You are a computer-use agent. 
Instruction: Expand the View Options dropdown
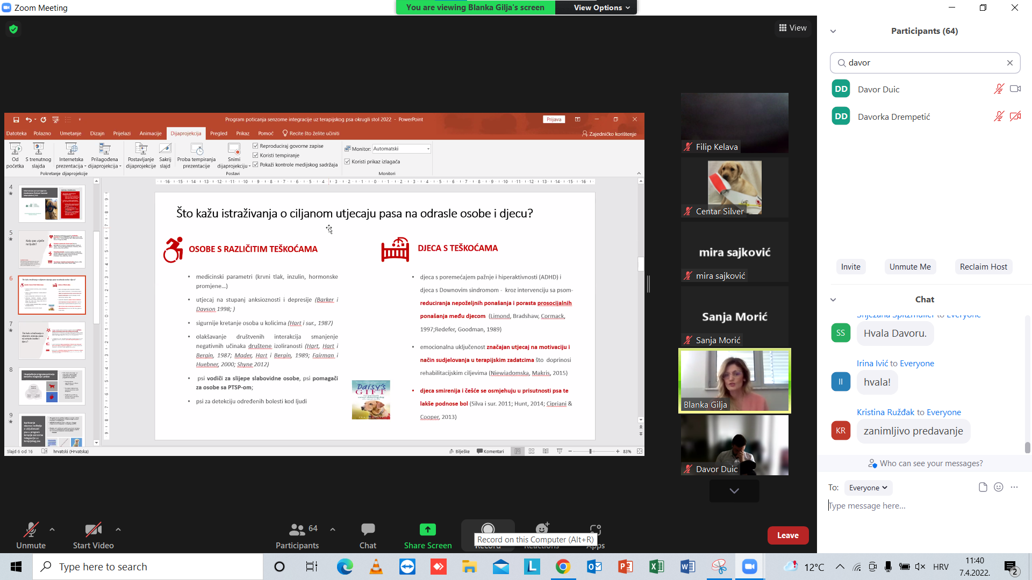(601, 8)
